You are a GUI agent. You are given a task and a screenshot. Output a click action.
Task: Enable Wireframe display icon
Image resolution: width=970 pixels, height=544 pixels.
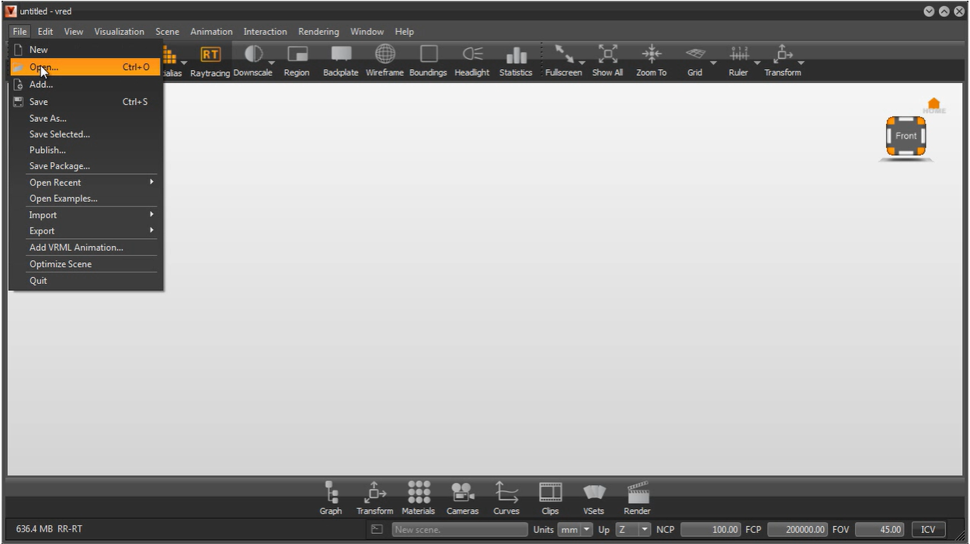385,54
